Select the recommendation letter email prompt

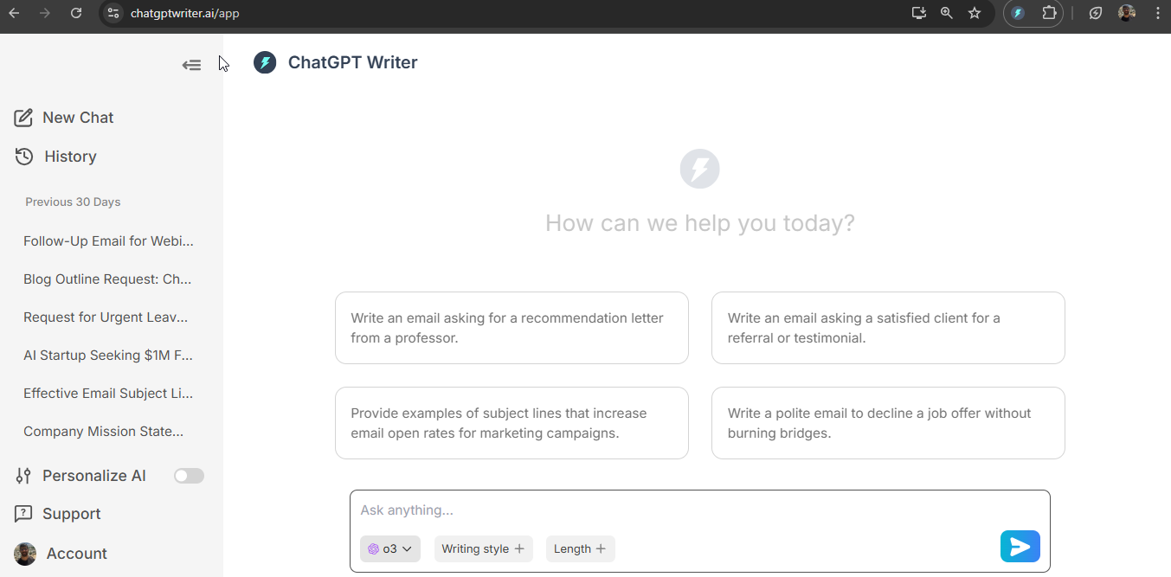(512, 328)
